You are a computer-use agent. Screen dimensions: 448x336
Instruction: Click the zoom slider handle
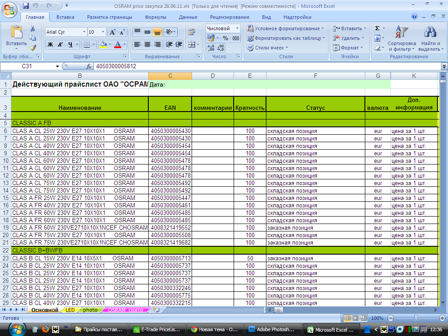416,318
